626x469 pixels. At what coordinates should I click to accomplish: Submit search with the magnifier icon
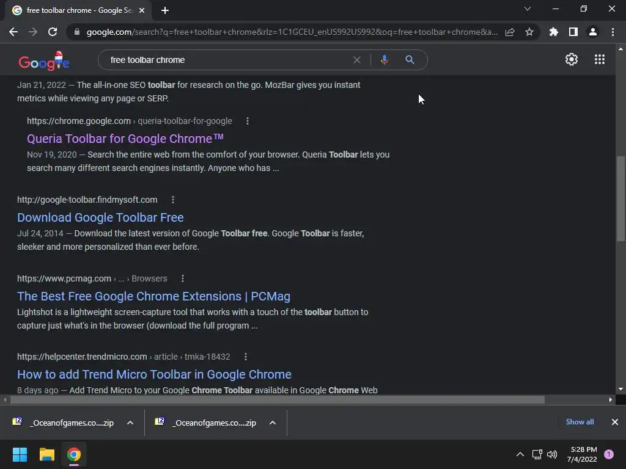[x=410, y=60]
